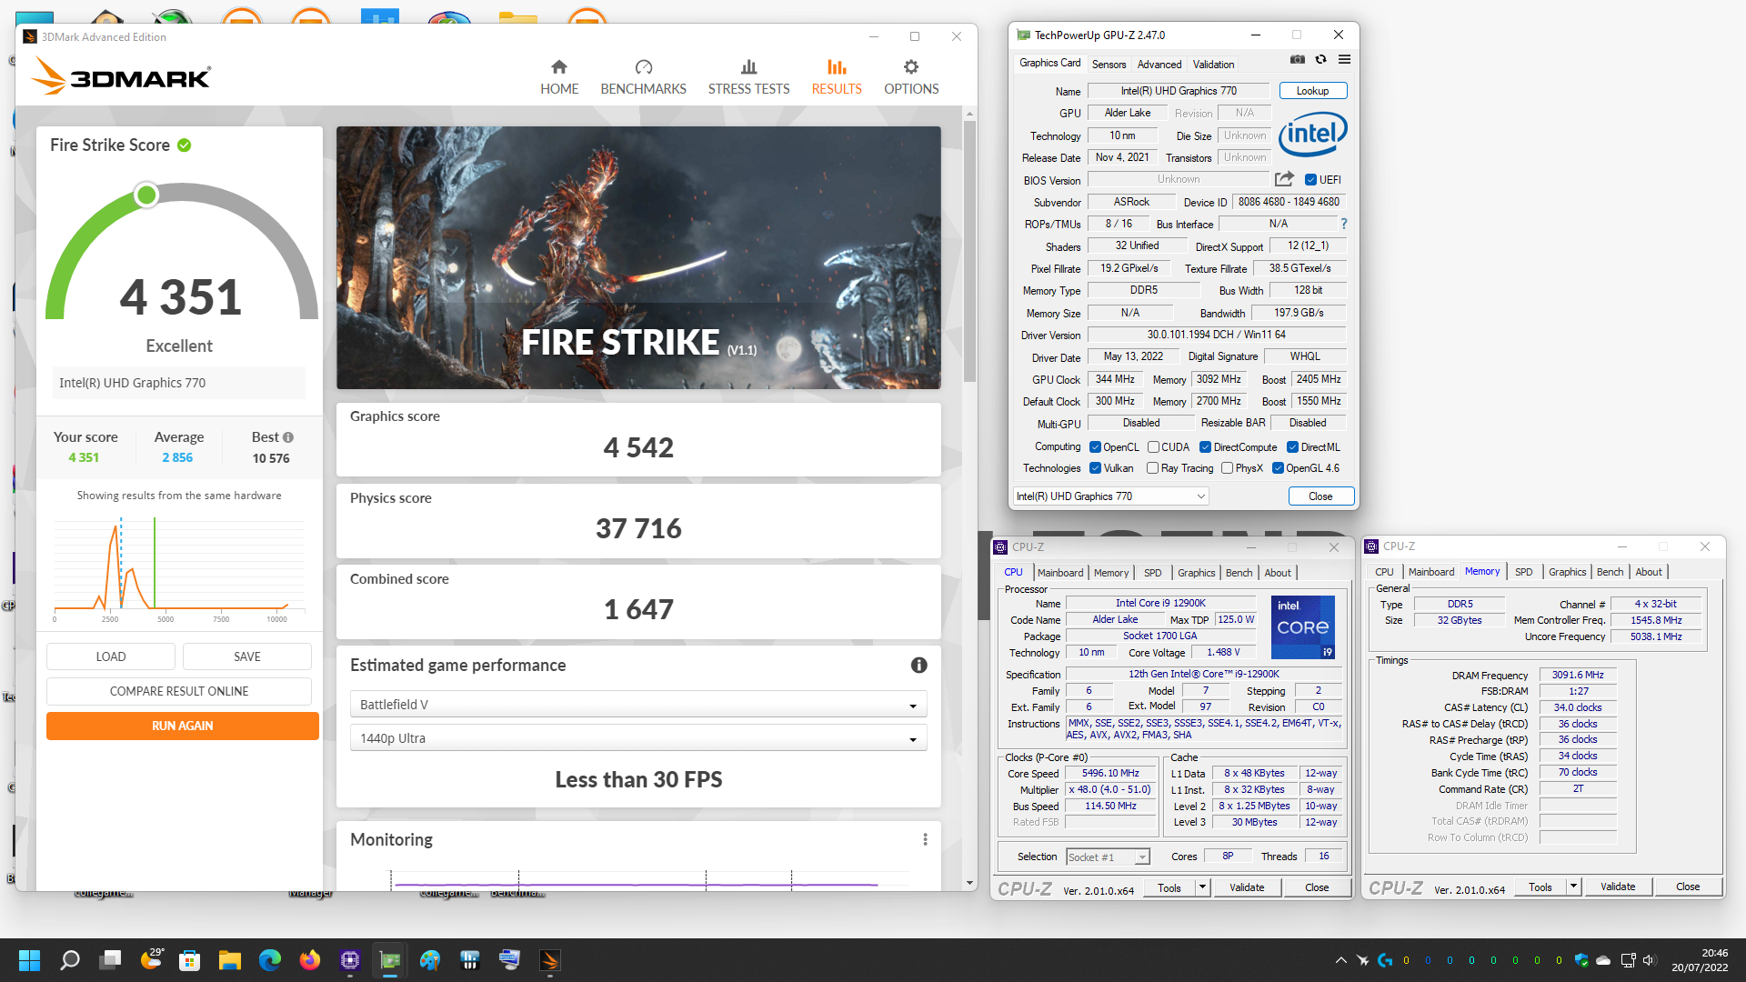The height and width of the screenshot is (982, 1746).
Task: Expand Tools arrow in the Memory window
Action: (x=1573, y=887)
